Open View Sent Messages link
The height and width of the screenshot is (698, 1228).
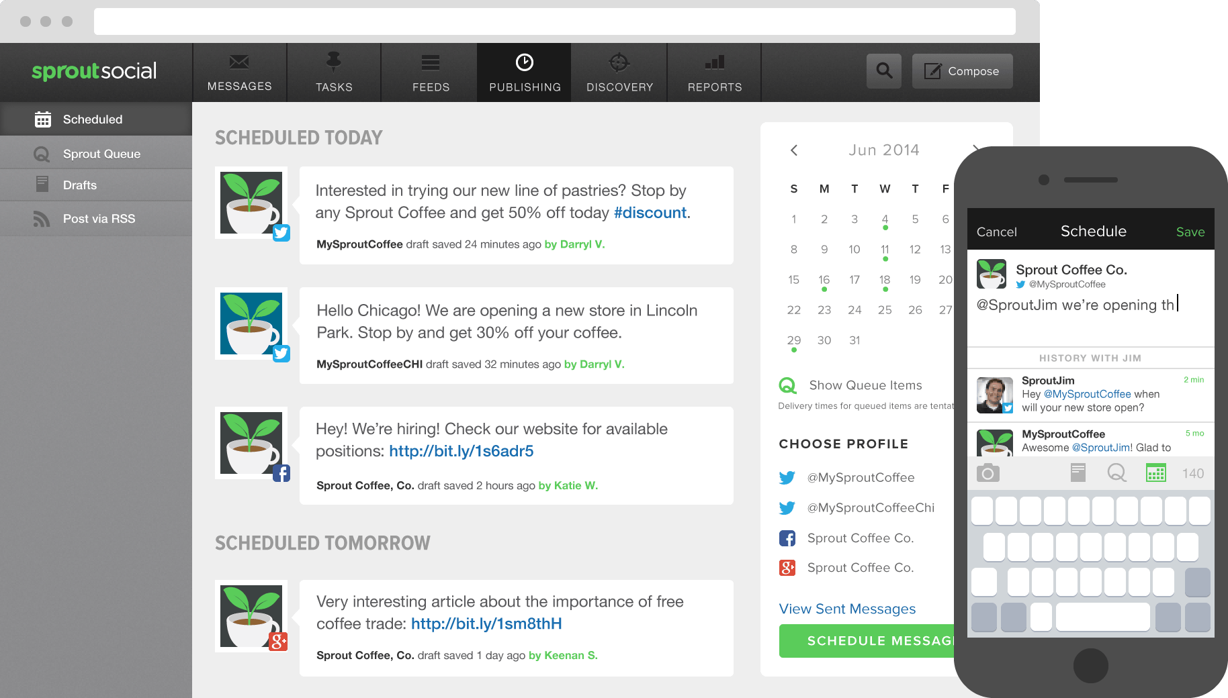pyautogui.click(x=847, y=609)
